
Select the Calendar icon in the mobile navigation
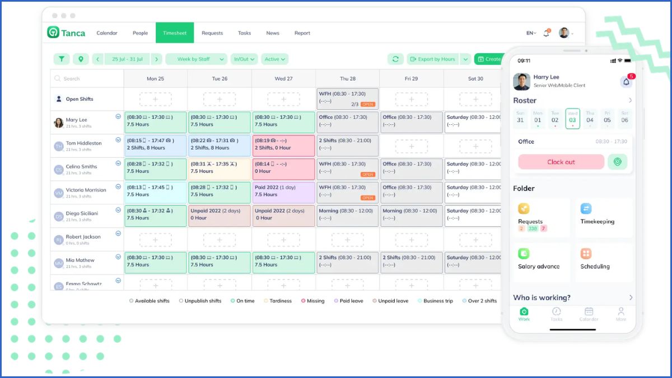589,312
